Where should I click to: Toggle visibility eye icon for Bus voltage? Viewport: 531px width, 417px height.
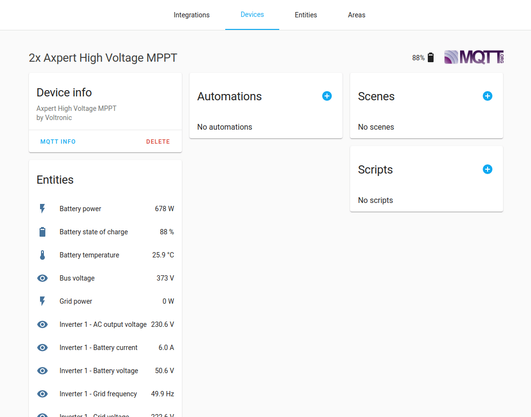click(42, 278)
